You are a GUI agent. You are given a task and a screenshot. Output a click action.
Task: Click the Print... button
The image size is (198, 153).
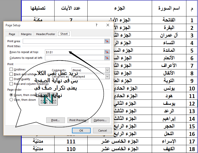56,120
